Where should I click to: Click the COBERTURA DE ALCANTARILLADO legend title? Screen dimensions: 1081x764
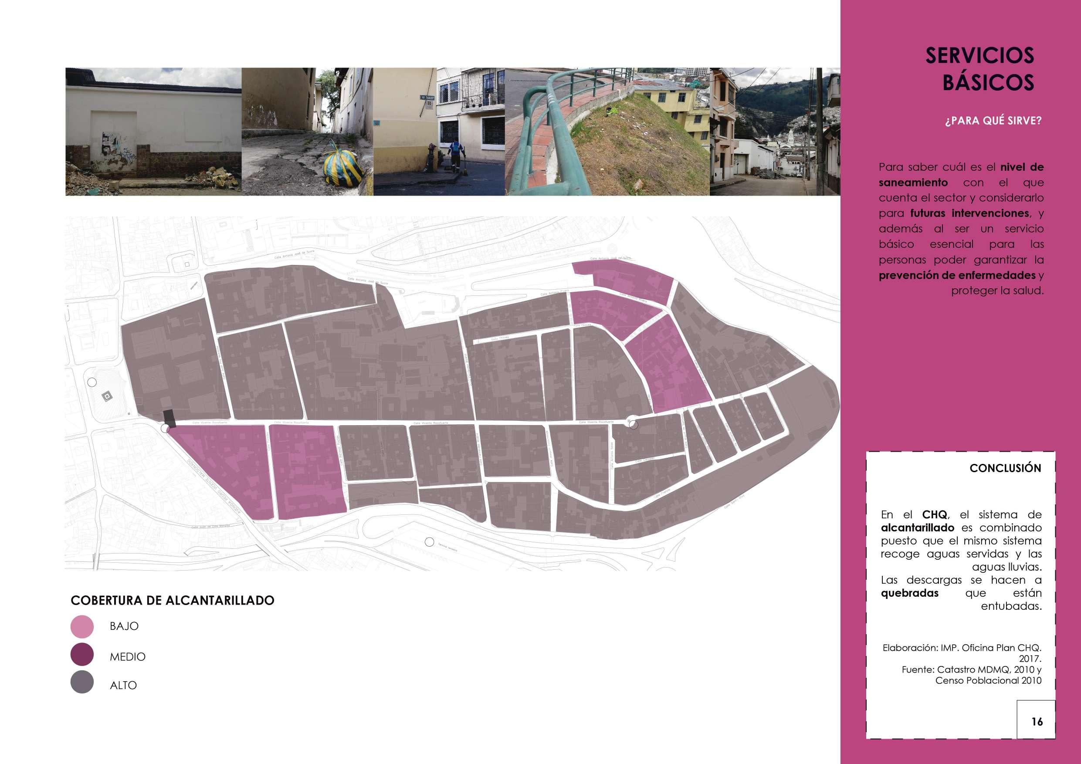[x=172, y=601]
